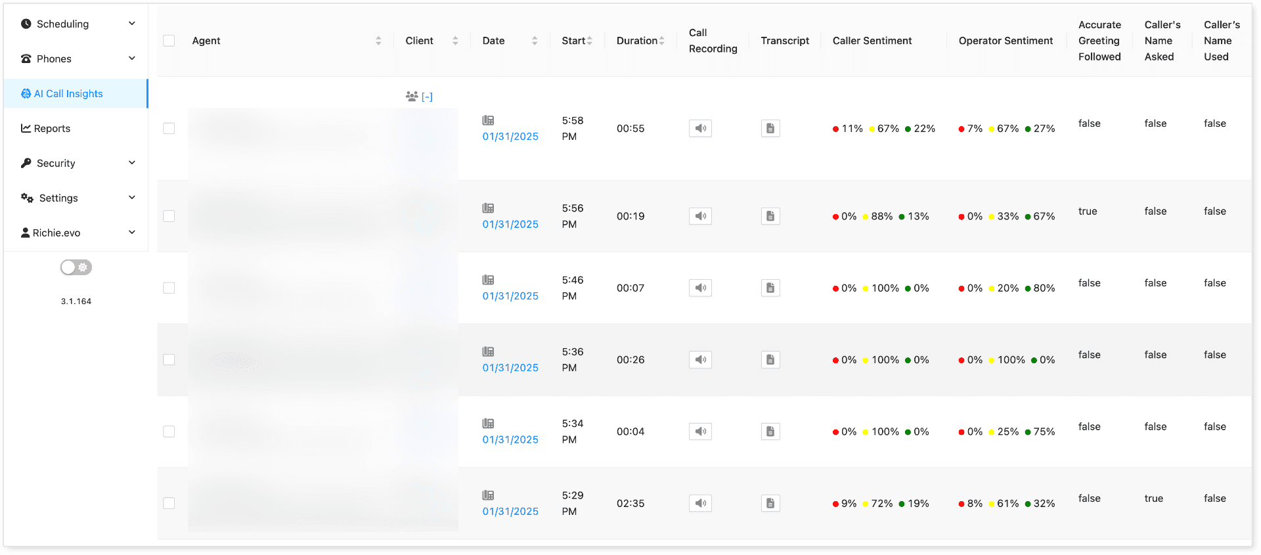The height and width of the screenshot is (555, 1261).
Task: Click the Scheduling clock icon
Action: pos(26,24)
